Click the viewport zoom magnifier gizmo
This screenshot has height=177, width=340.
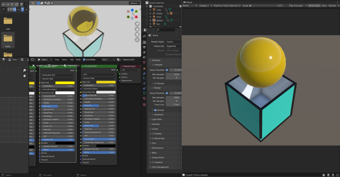tap(137, 24)
